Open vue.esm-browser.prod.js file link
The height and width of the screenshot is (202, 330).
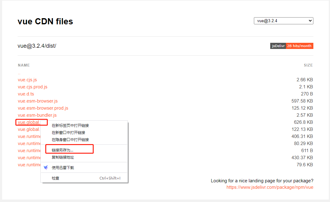point(43,108)
